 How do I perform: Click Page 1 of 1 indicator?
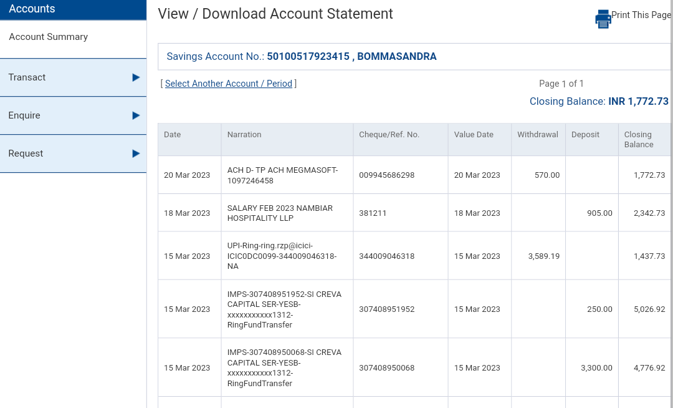(561, 84)
